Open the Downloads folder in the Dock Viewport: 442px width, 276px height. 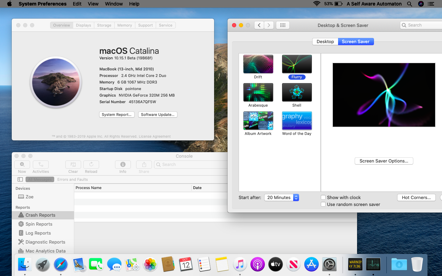pyautogui.click(x=399, y=265)
